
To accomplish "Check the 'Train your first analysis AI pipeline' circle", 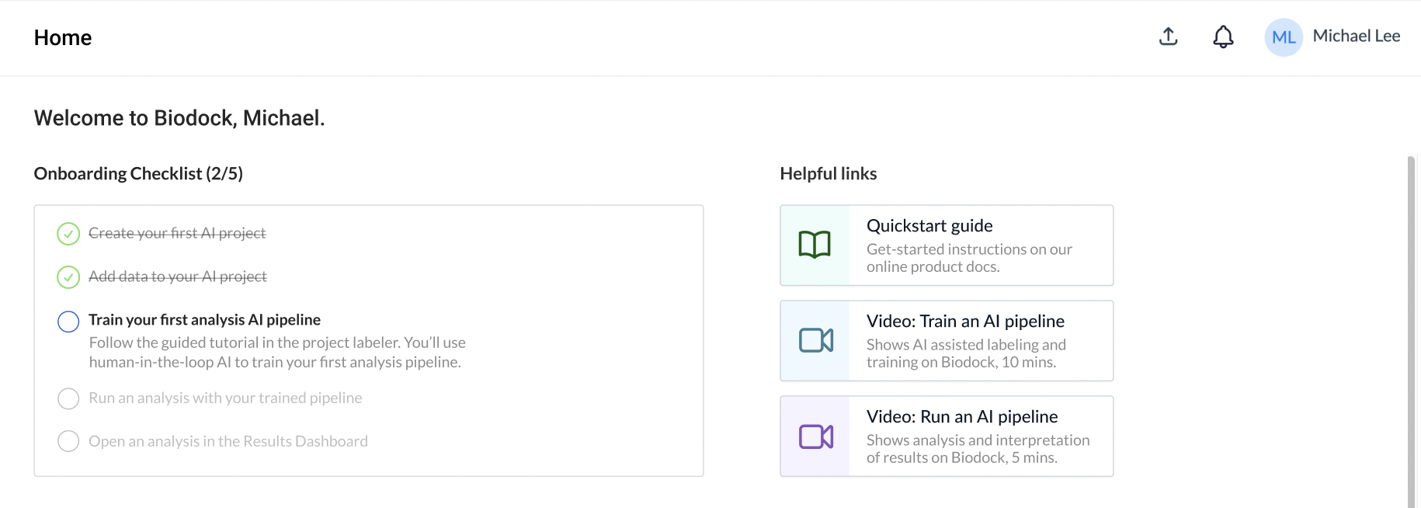I will tap(68, 322).
